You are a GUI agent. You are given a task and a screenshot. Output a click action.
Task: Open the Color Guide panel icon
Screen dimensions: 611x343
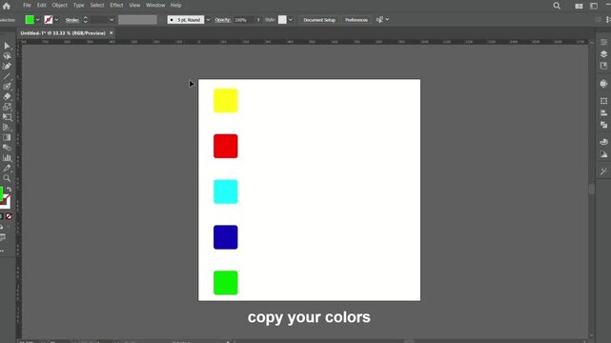(x=603, y=154)
